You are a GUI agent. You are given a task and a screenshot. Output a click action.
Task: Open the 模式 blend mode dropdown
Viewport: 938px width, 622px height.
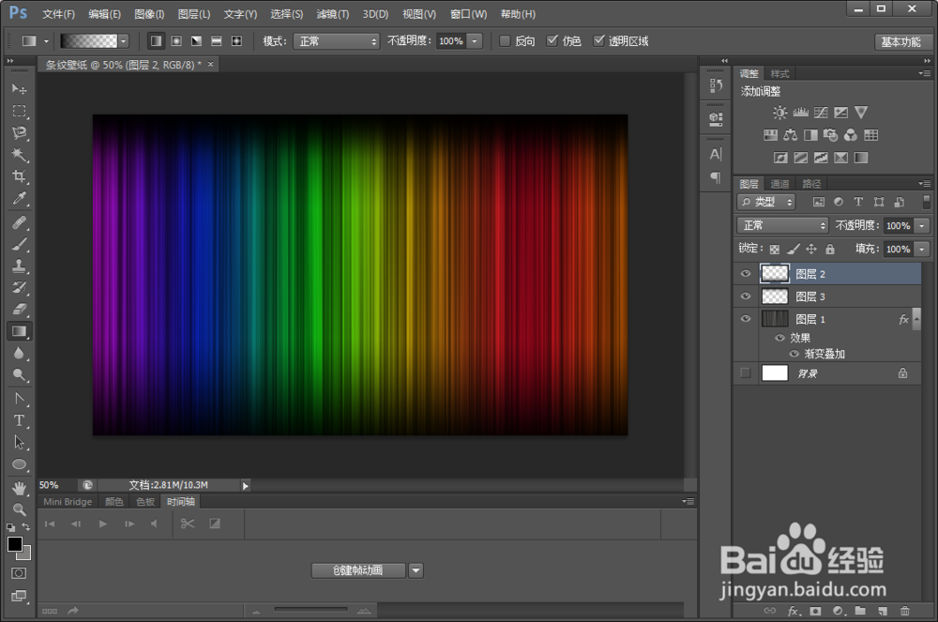pos(336,40)
